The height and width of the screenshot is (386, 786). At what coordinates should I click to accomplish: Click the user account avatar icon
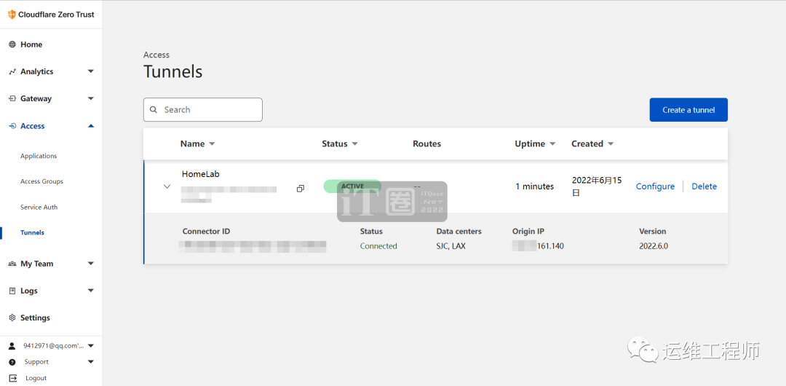12,346
